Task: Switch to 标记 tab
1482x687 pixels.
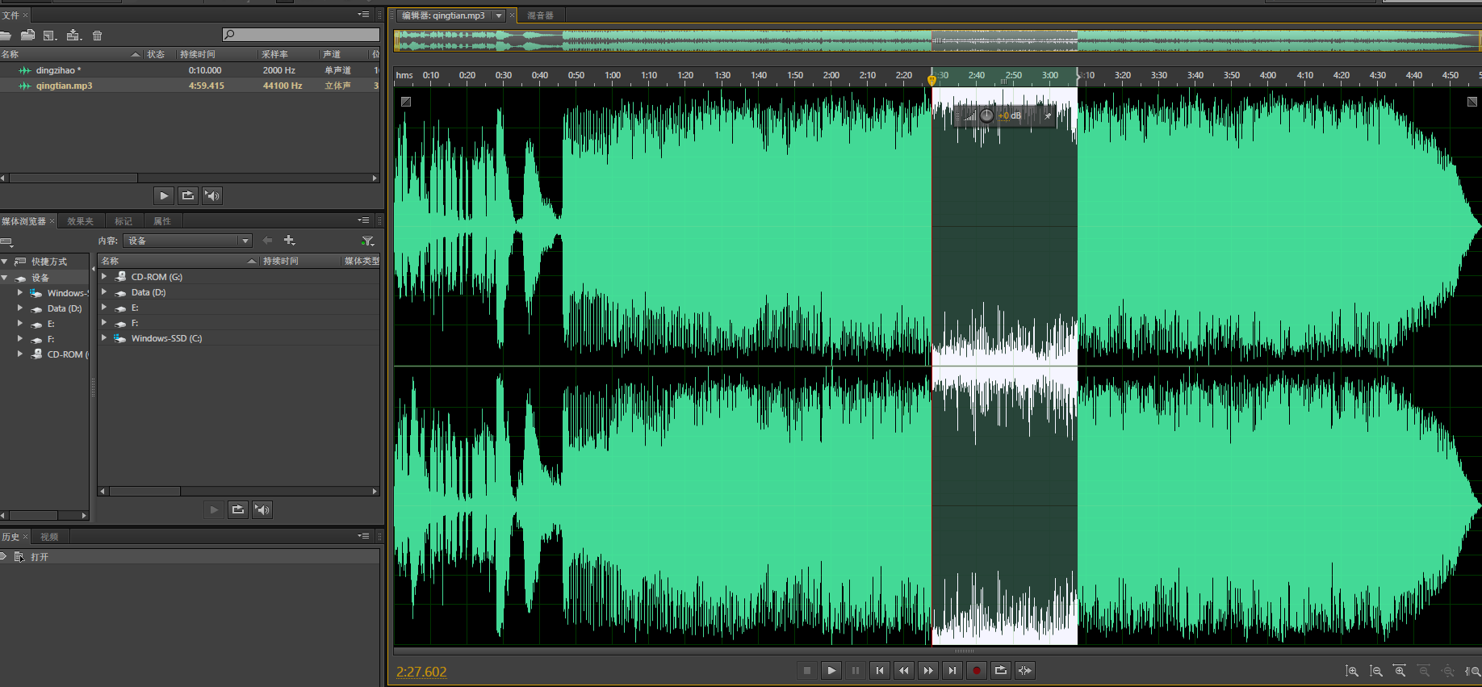Action: pyautogui.click(x=123, y=221)
